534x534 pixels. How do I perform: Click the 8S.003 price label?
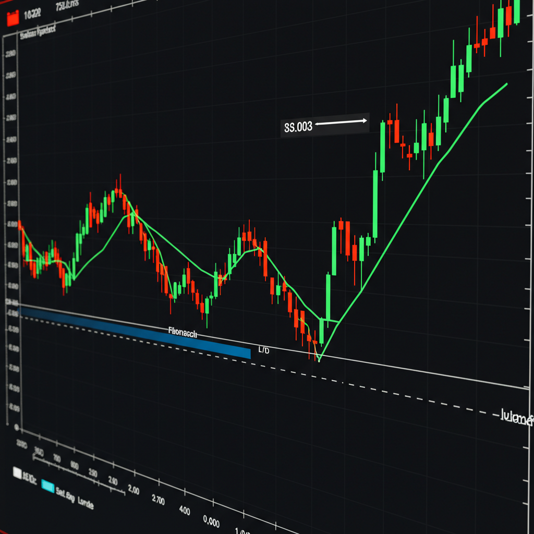click(298, 127)
